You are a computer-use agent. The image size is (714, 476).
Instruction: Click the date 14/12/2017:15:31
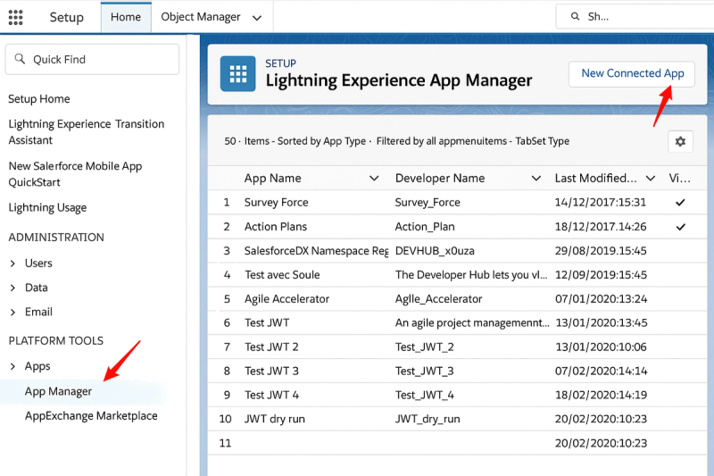coord(600,202)
